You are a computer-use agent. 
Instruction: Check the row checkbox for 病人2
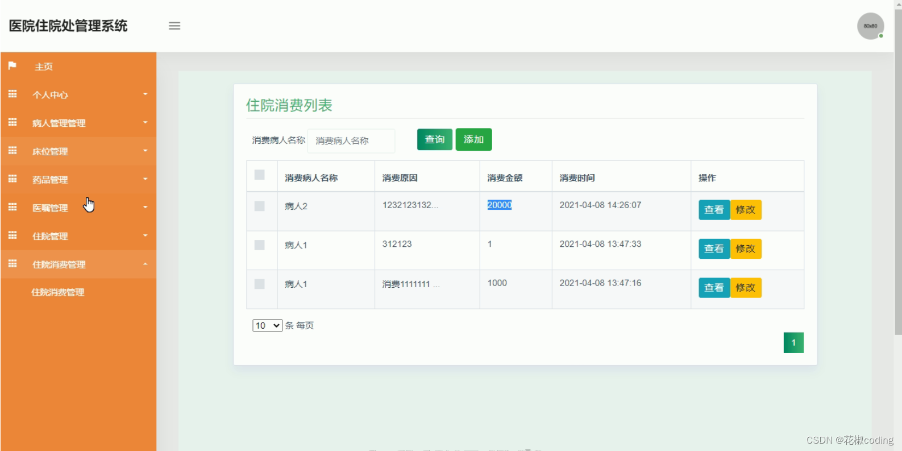tap(260, 206)
